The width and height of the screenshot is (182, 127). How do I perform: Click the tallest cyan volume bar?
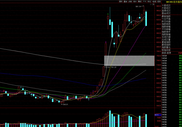pyautogui.click(x=110, y=119)
